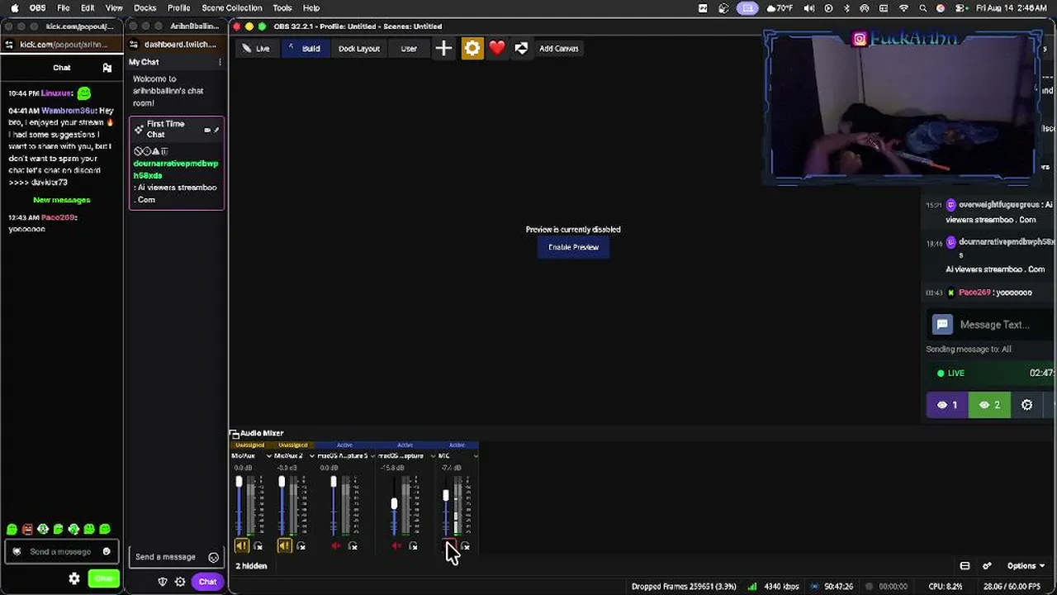Click the edit pencil in First Time Chat
Image resolution: width=1057 pixels, height=595 pixels.
[x=216, y=130]
